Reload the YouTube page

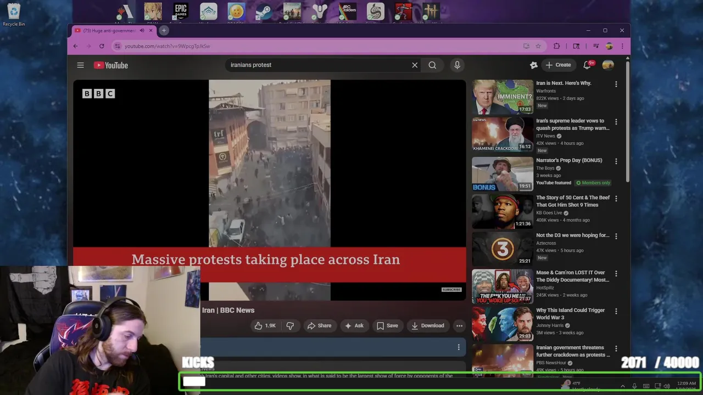[x=102, y=46]
